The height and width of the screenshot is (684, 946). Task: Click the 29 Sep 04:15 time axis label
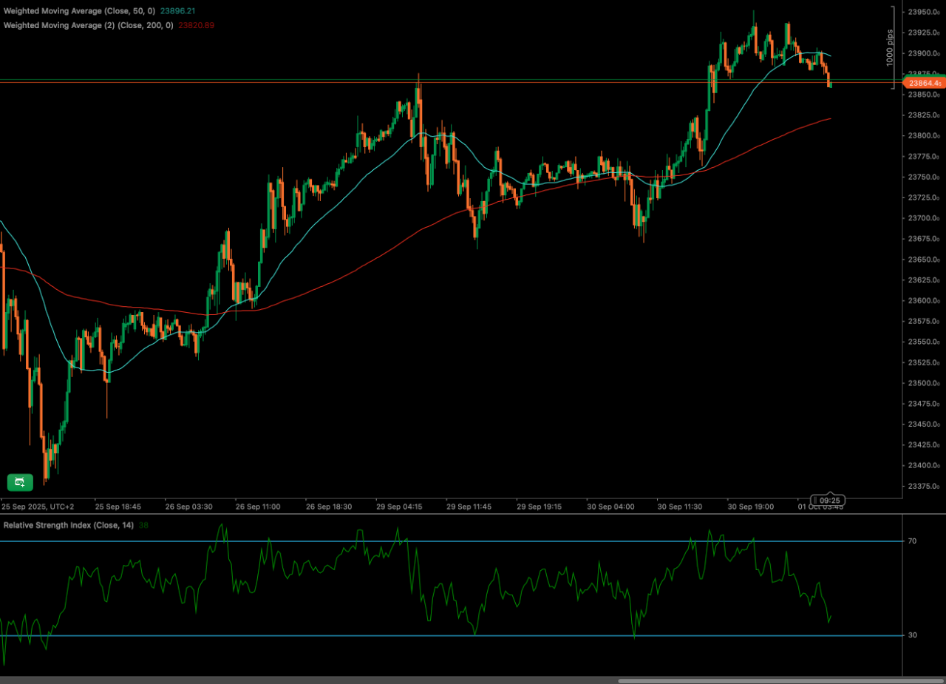tap(399, 507)
